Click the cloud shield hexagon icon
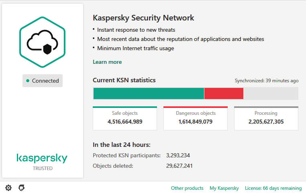The image size is (306, 193). click(43, 42)
